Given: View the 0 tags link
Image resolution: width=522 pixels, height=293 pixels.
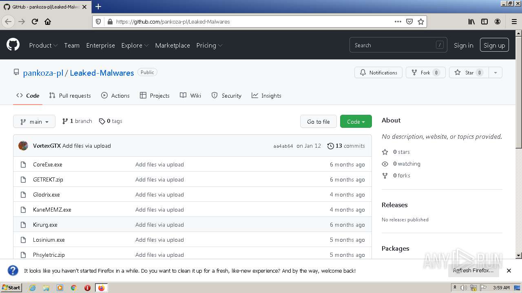Looking at the screenshot, I should pyautogui.click(x=111, y=121).
